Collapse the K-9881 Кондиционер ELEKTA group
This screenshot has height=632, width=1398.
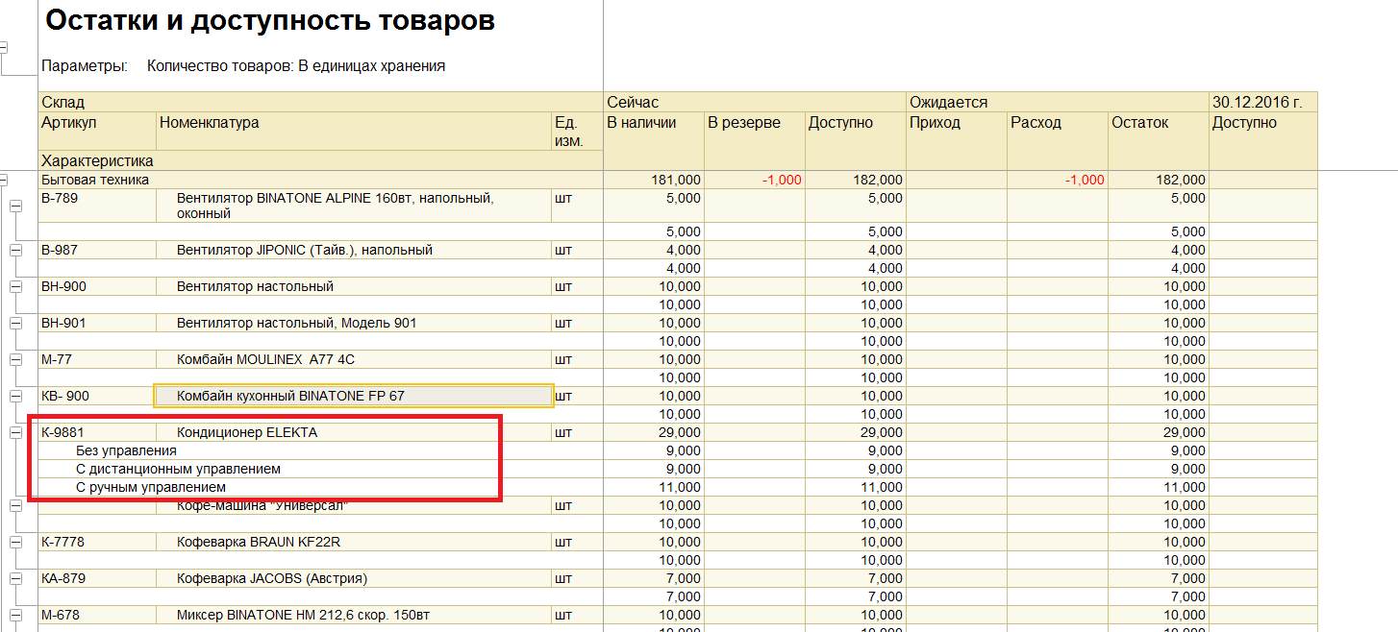15,432
